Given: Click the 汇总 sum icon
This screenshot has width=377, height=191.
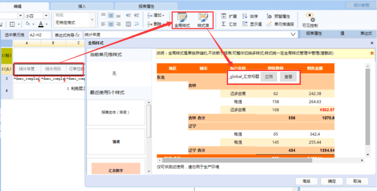Looking at the screenshot, I should tap(224, 24).
